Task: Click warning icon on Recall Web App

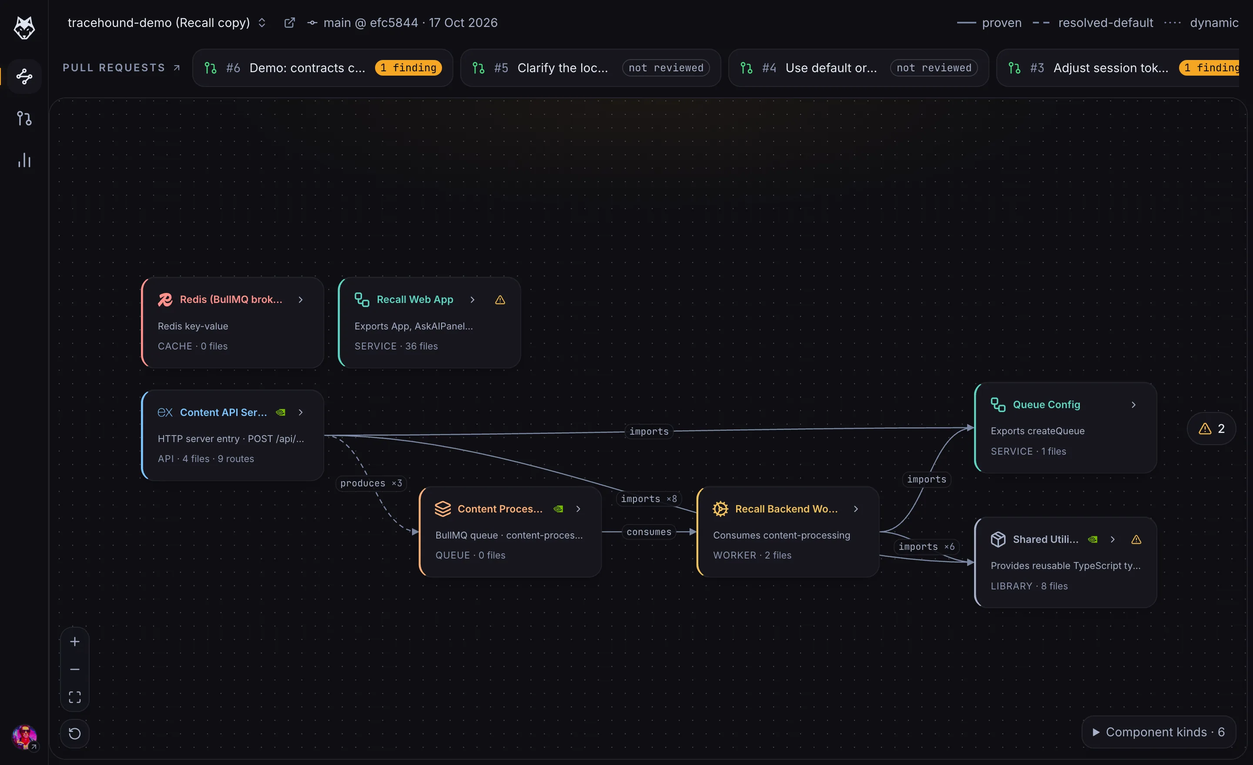Action: click(x=500, y=300)
